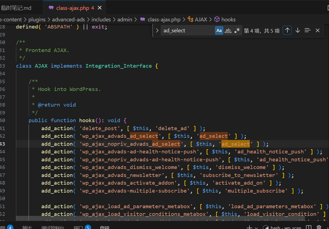329x229 pixels.
Task: Open the 调试控制台 (Debug Console) panel tab
Action: (53, 227)
